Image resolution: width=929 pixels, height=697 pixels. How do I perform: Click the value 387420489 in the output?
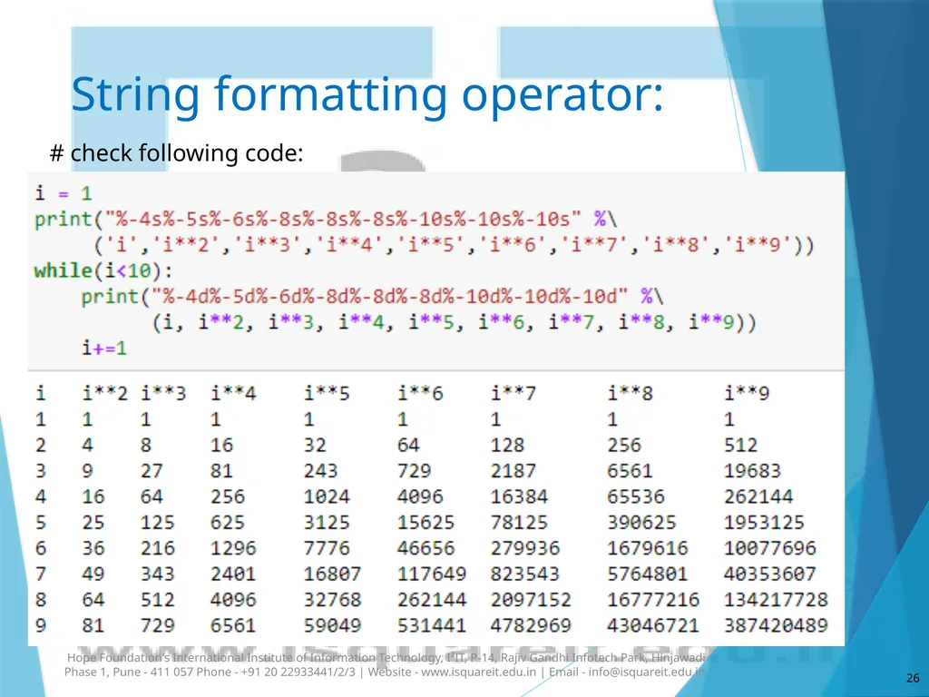pos(776,625)
